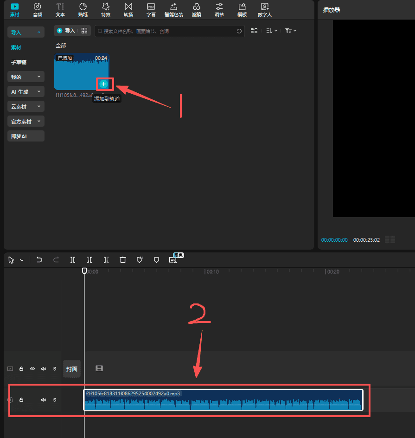Click the delete-left trim icon
Viewport: 415px width, 438px height.
(89, 260)
